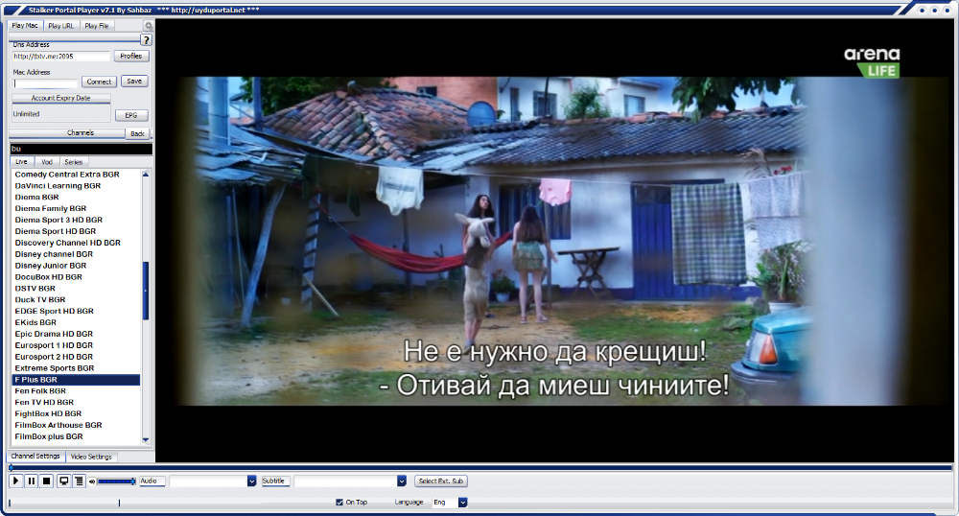959x516 pixels.
Task: Select the Vod tab
Action: click(x=46, y=162)
